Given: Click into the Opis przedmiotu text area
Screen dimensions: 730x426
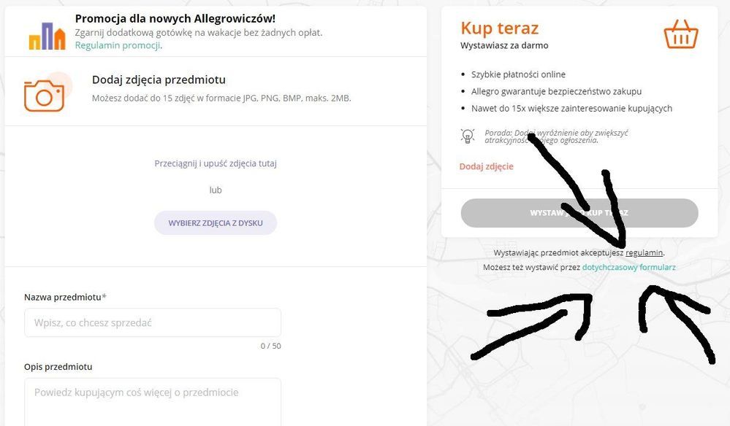Looking at the screenshot, I should point(152,400).
